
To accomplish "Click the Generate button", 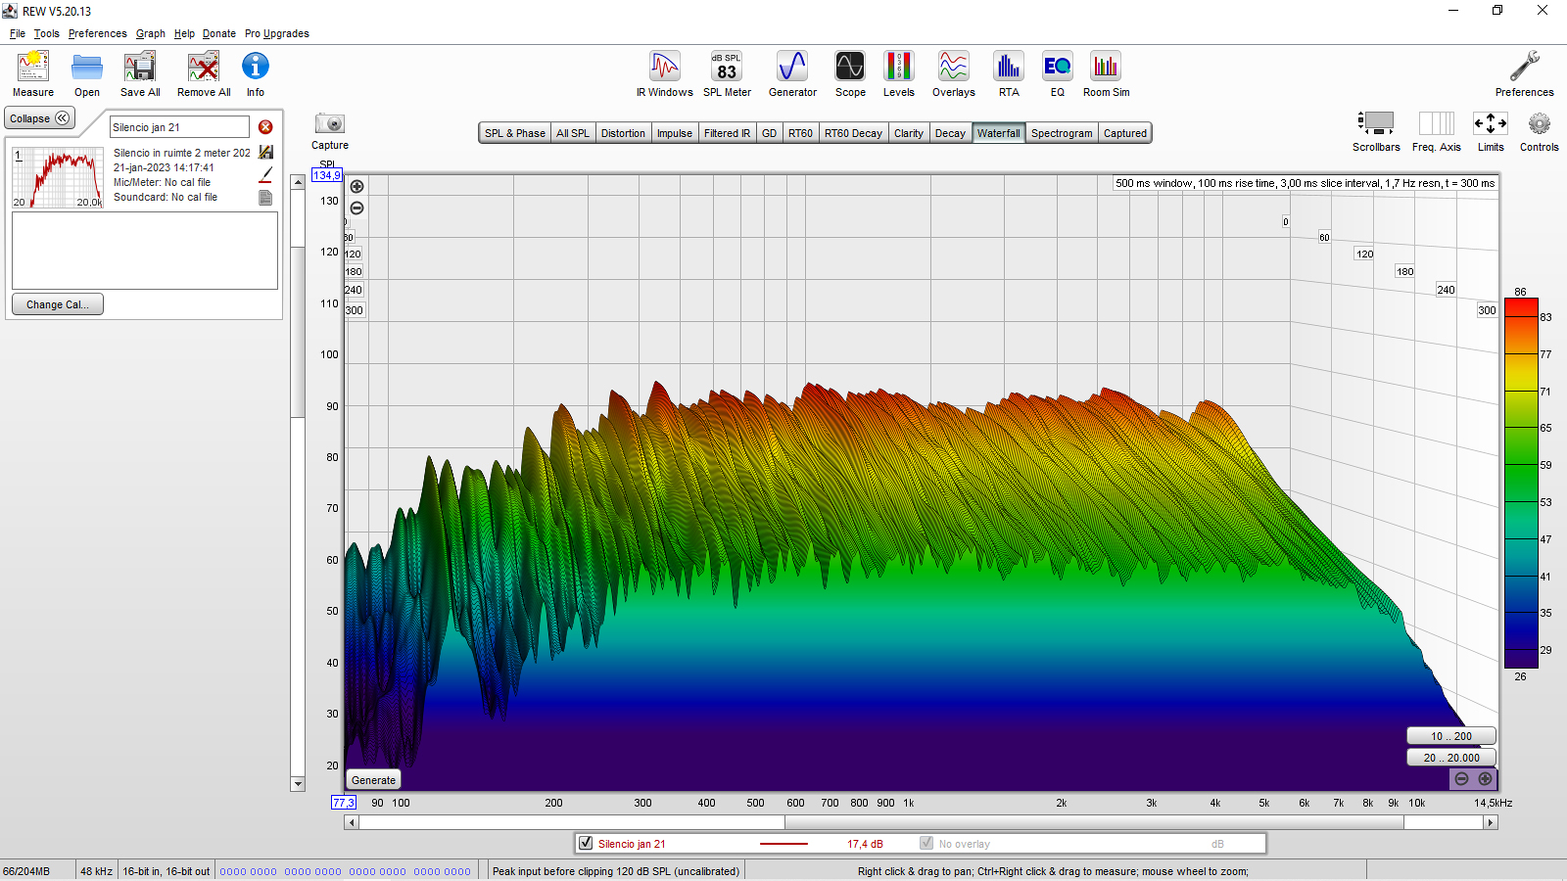I will (373, 780).
